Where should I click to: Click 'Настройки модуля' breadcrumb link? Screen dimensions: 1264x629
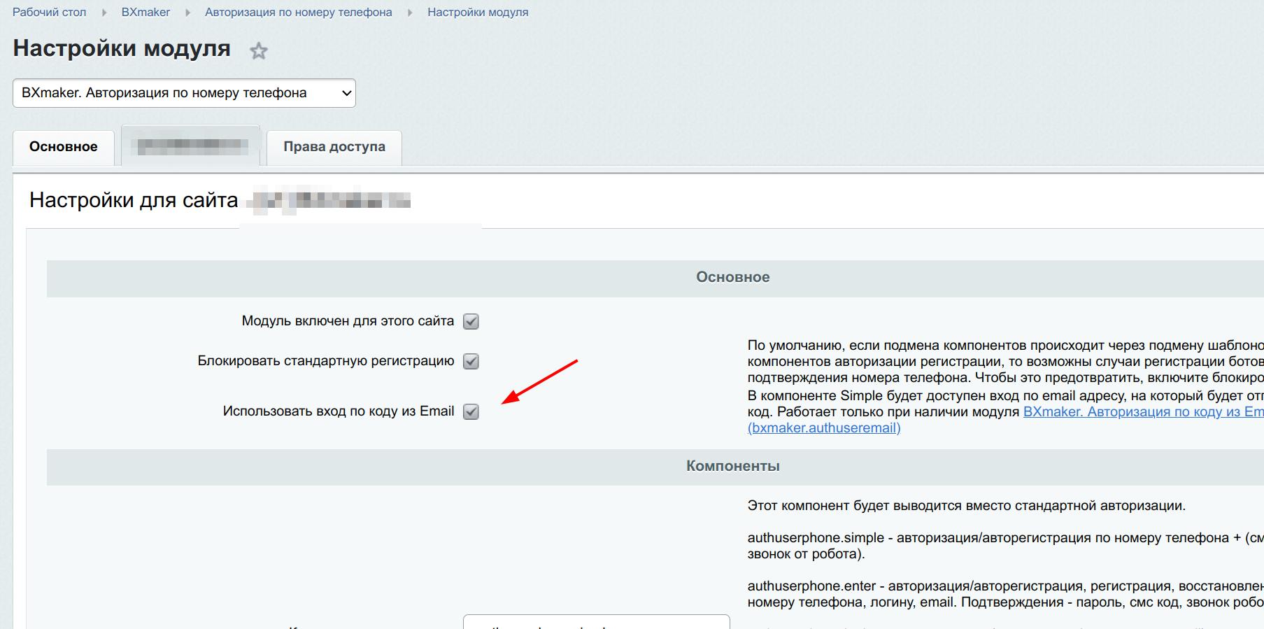(x=478, y=13)
